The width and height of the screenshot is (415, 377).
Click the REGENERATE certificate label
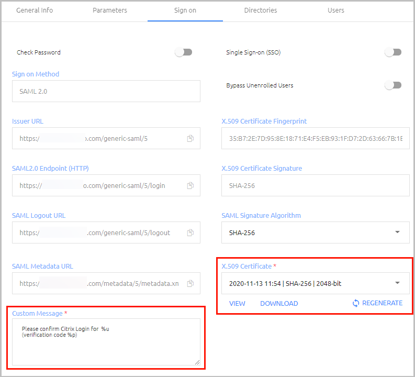coord(382,303)
